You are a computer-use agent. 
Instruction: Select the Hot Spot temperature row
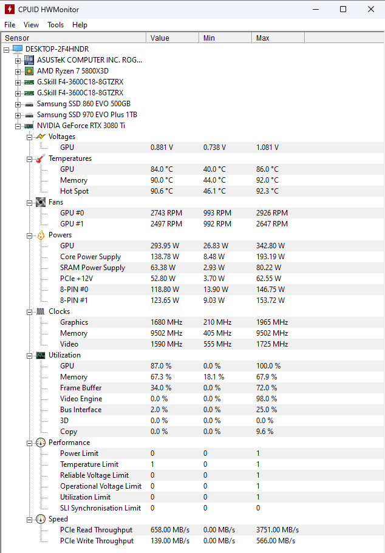click(x=222, y=191)
